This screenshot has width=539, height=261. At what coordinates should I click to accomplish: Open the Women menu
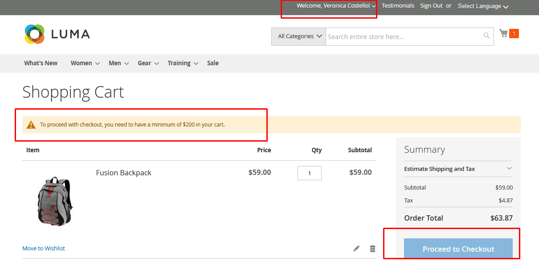[x=82, y=63]
